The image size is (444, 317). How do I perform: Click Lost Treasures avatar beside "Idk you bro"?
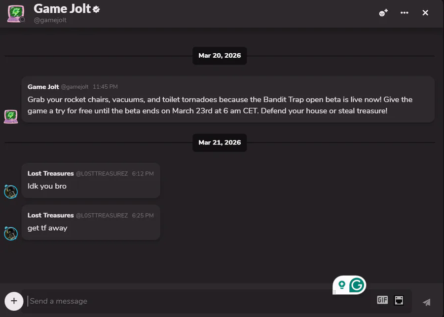[x=11, y=191]
